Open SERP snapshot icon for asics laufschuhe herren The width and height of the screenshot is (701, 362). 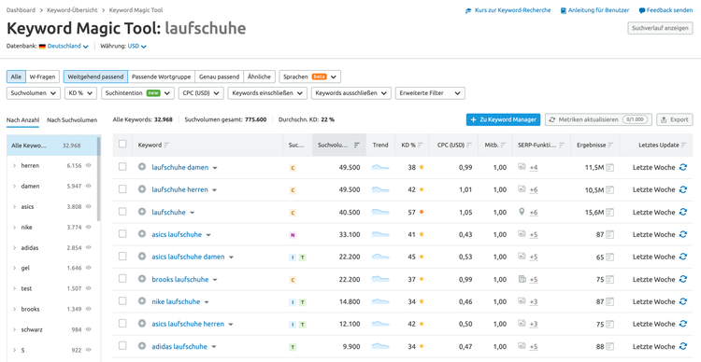(610, 325)
